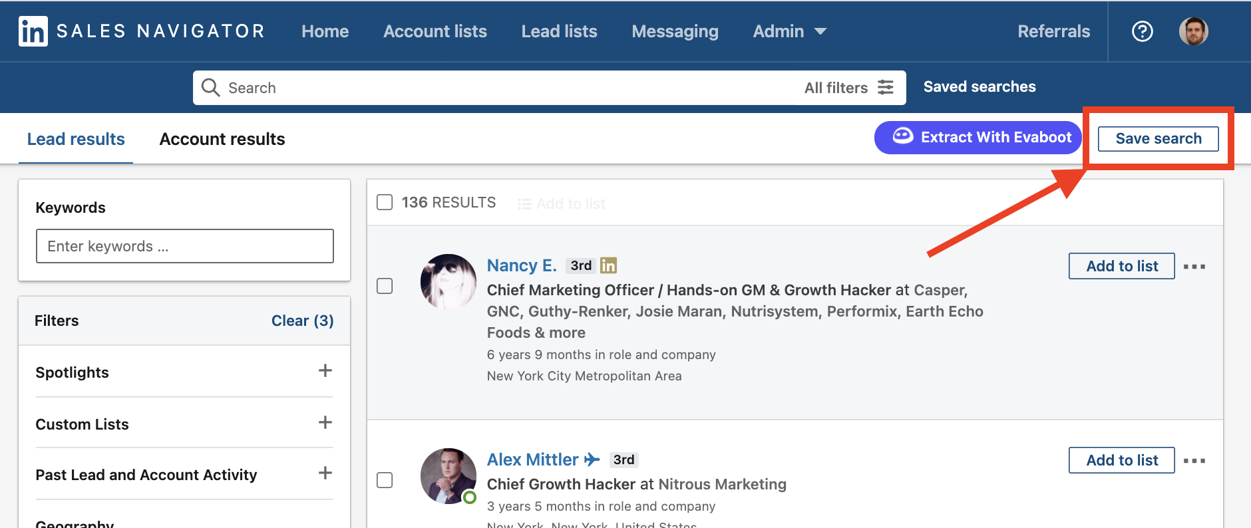Open Lead lists in navigation
Screen dimensions: 1251x528
pyautogui.click(x=559, y=31)
